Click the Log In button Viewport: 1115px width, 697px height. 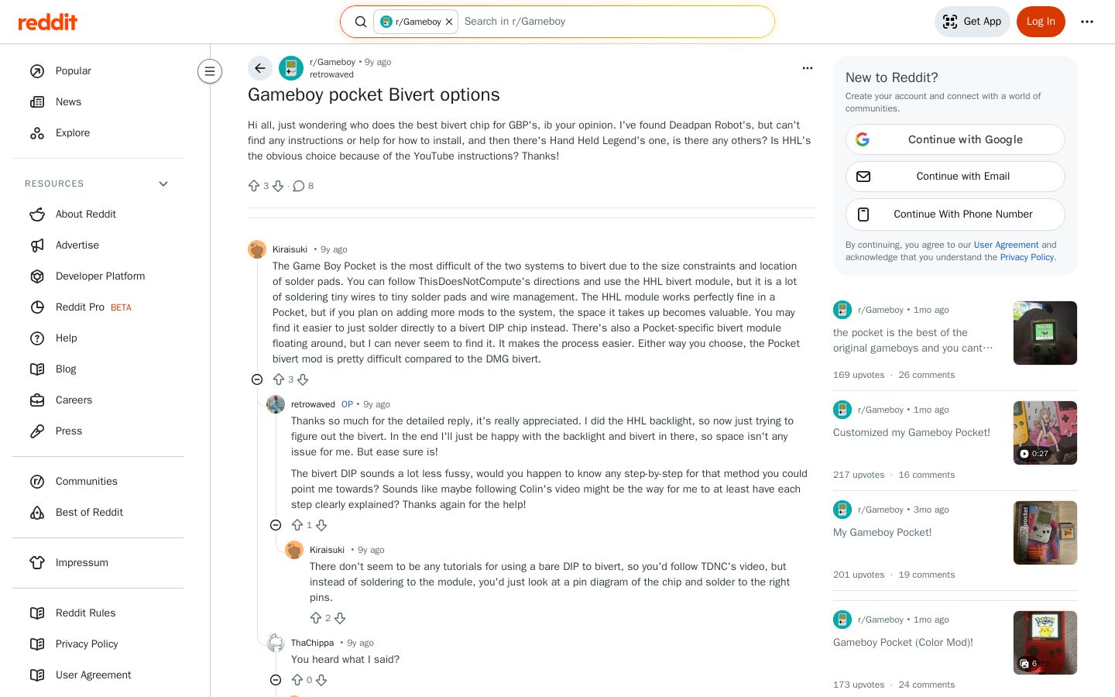point(1041,22)
